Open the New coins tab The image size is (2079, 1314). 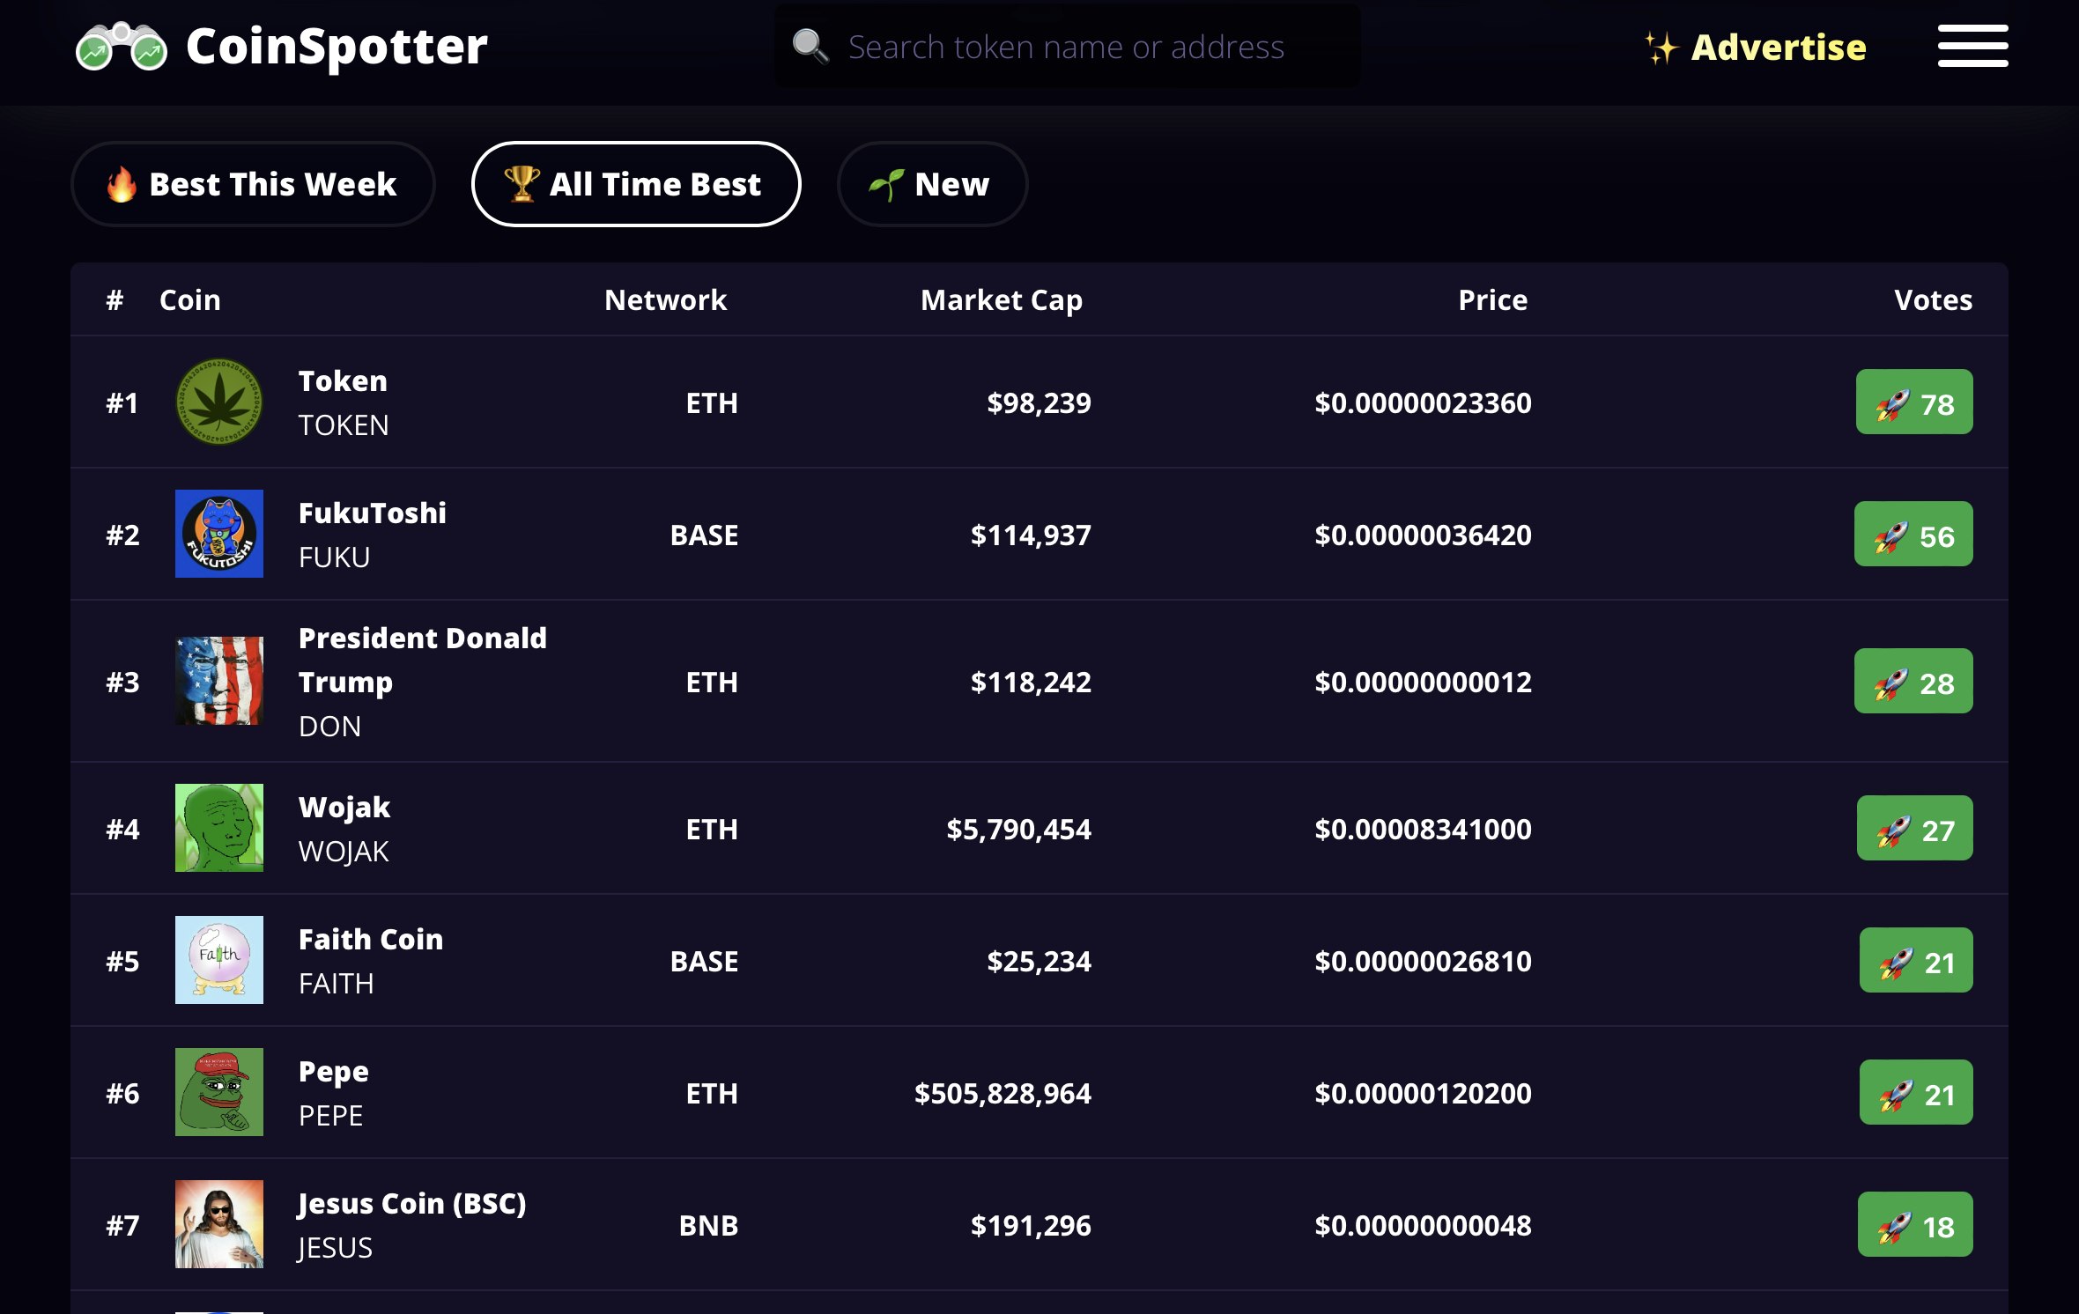pos(932,184)
